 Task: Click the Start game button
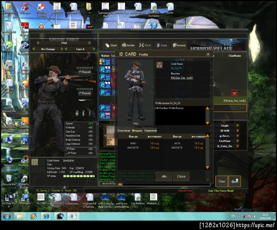coord(111,45)
